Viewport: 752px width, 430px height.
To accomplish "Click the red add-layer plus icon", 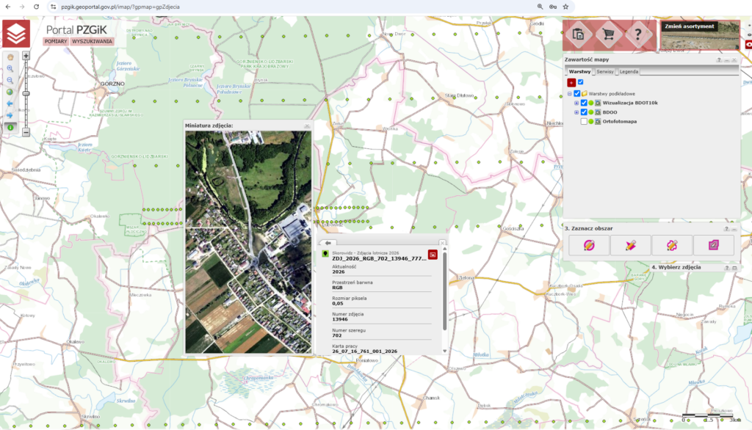I will [571, 82].
